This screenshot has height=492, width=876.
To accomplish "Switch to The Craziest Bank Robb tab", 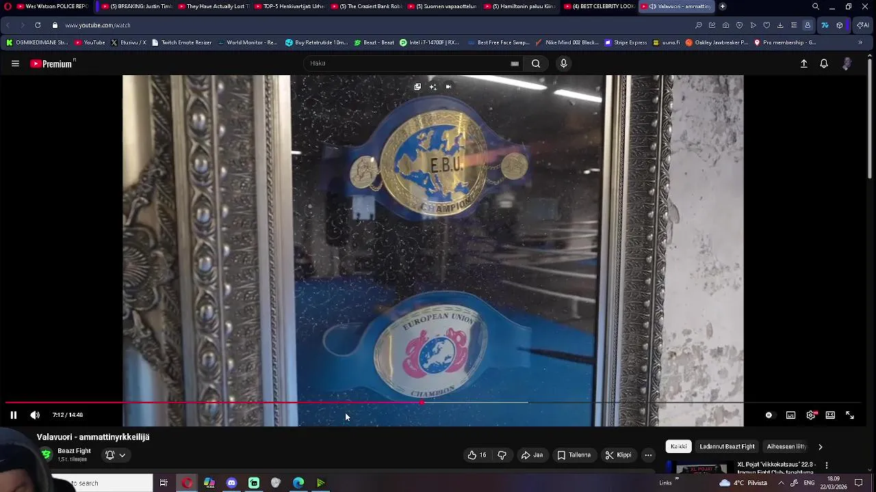I will [365, 6].
